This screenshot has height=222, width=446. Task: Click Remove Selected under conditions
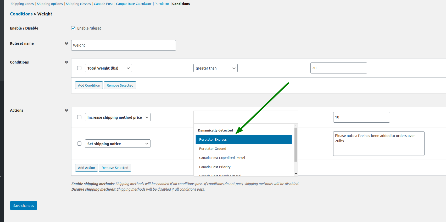tap(120, 85)
